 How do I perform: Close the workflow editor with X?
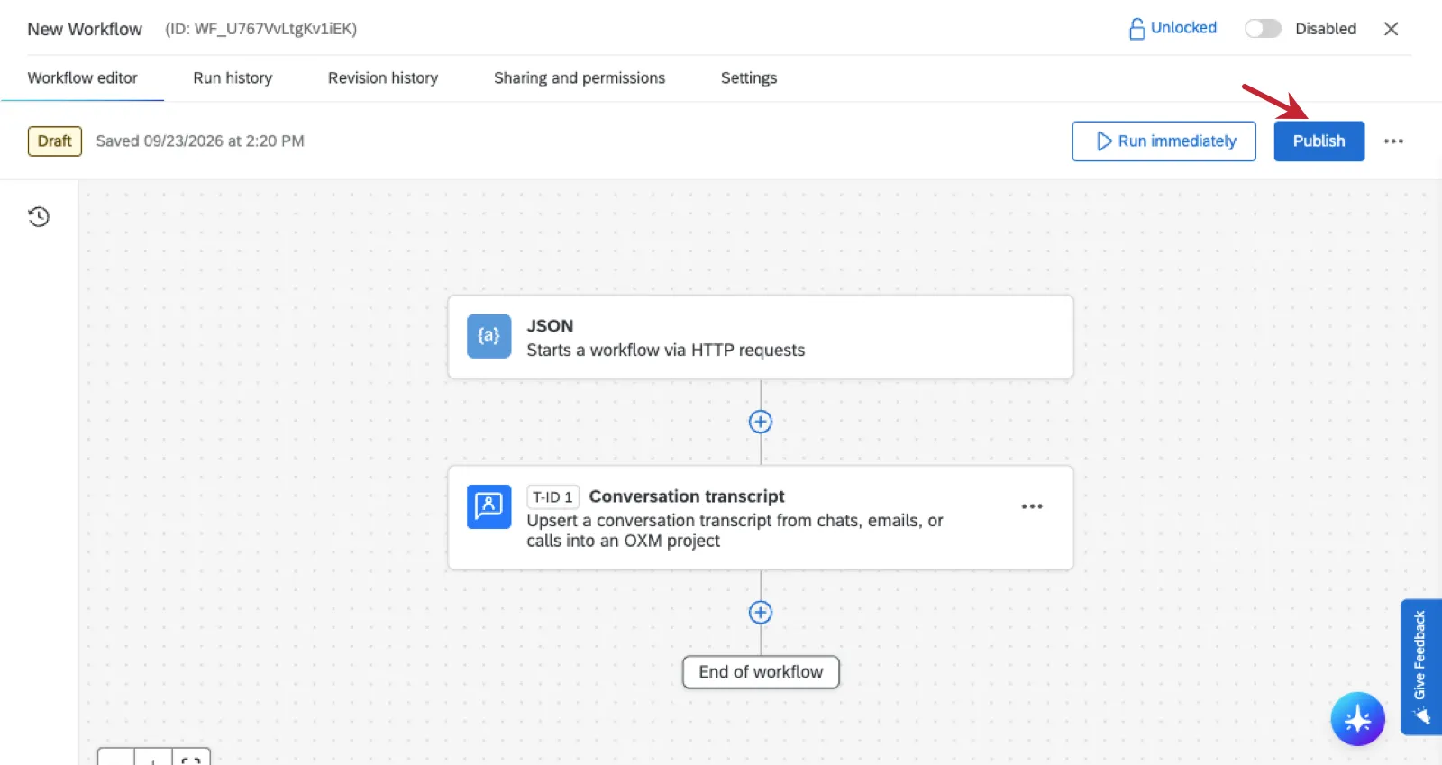(x=1392, y=29)
